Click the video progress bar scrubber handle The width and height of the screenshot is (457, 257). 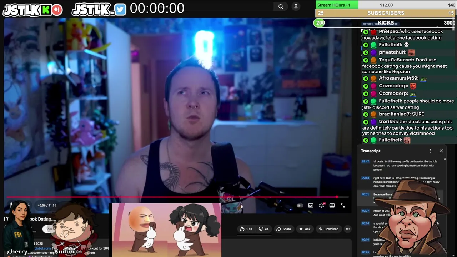[x=337, y=197]
